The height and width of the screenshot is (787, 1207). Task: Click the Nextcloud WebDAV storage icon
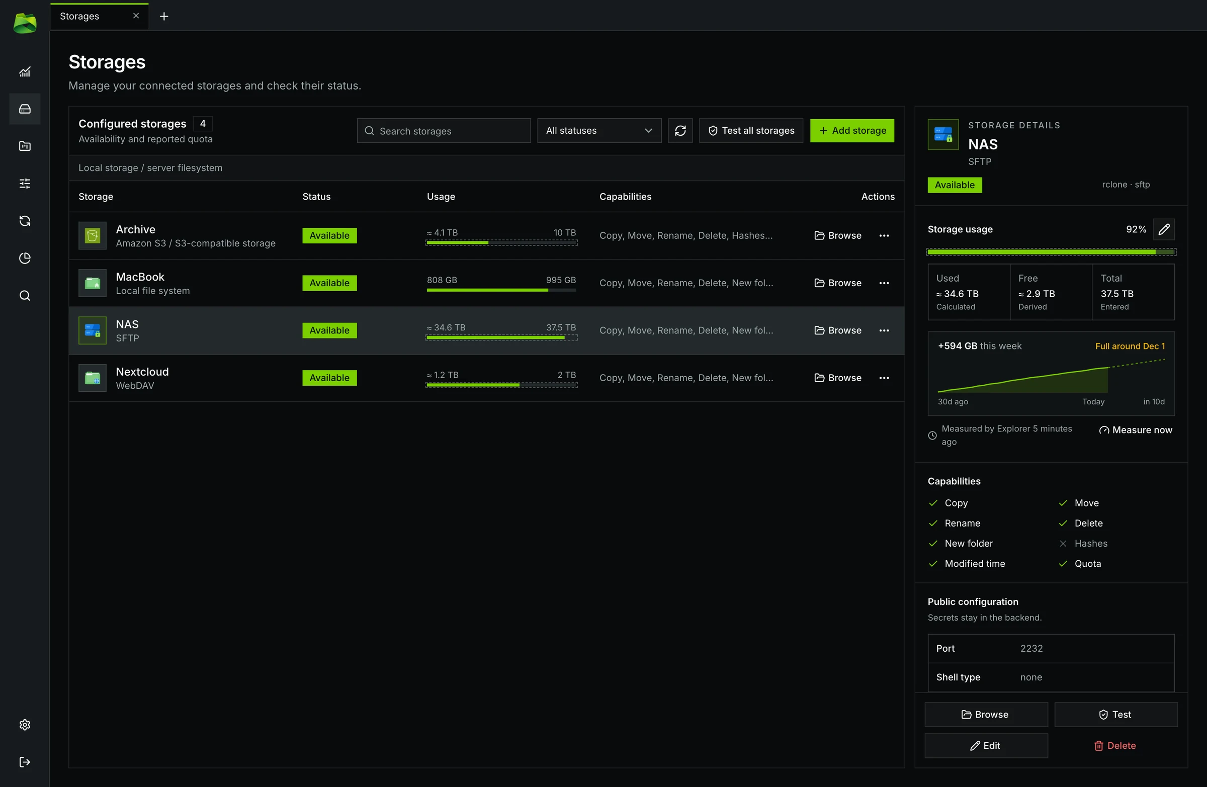pos(93,378)
